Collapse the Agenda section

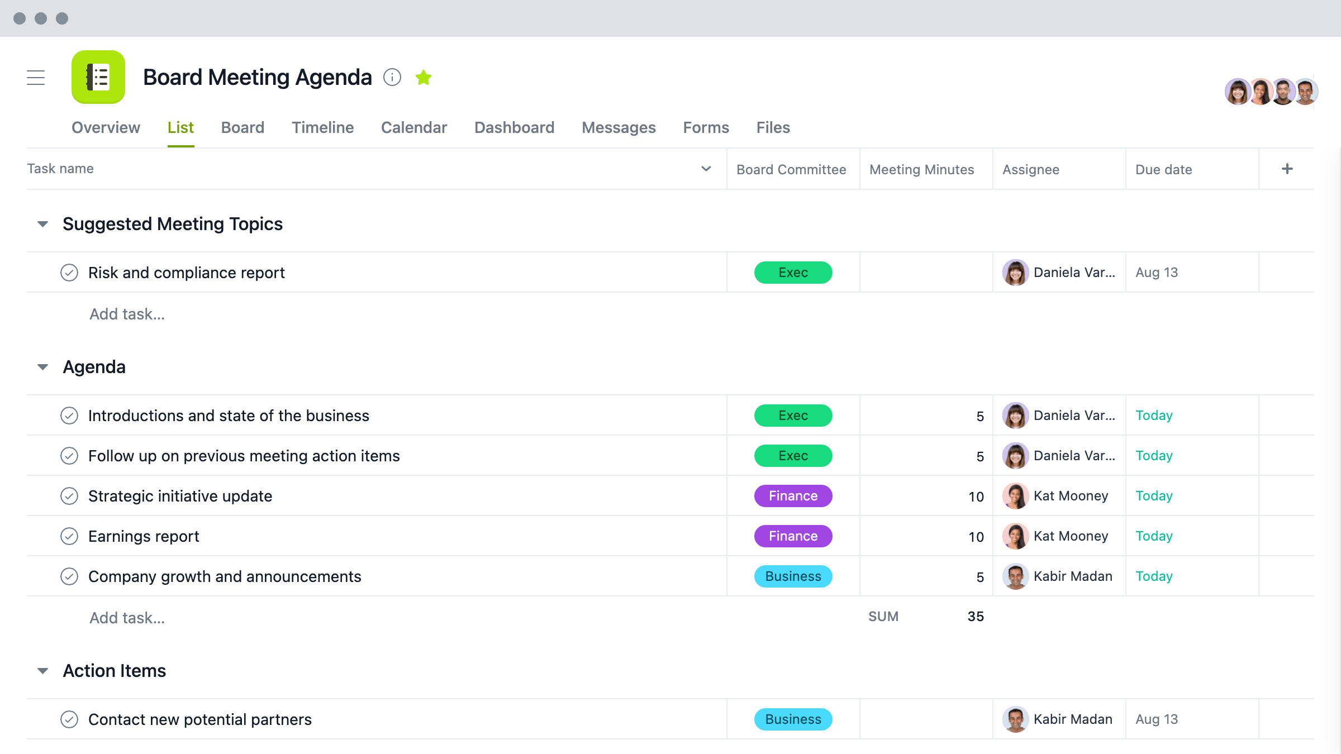coord(42,366)
